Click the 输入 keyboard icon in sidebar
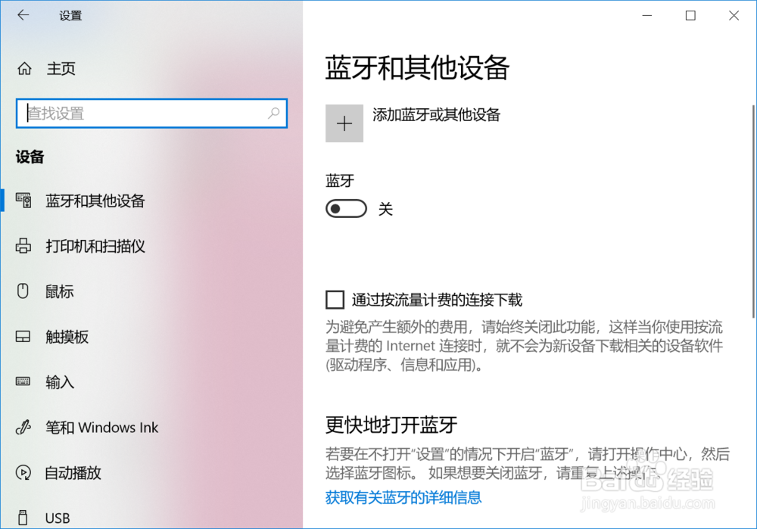Screen dimensions: 757x529 coord(25,382)
